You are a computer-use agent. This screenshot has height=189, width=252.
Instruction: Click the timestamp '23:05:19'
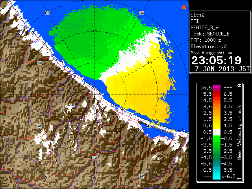click(216, 60)
